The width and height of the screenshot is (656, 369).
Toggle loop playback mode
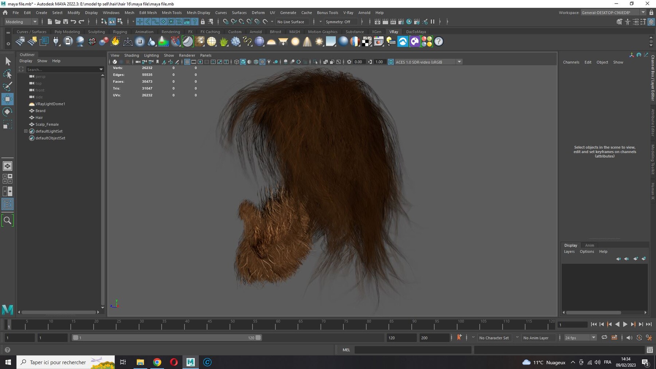click(604, 338)
